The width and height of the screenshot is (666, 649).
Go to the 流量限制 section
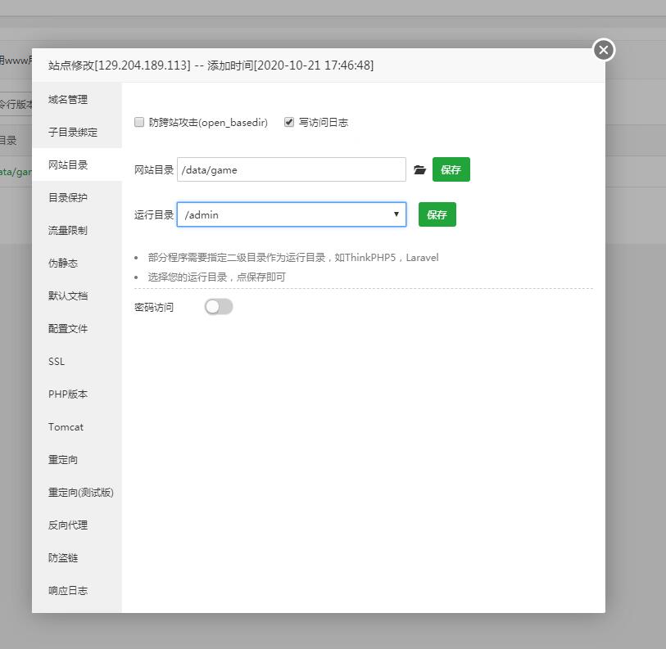click(x=68, y=231)
